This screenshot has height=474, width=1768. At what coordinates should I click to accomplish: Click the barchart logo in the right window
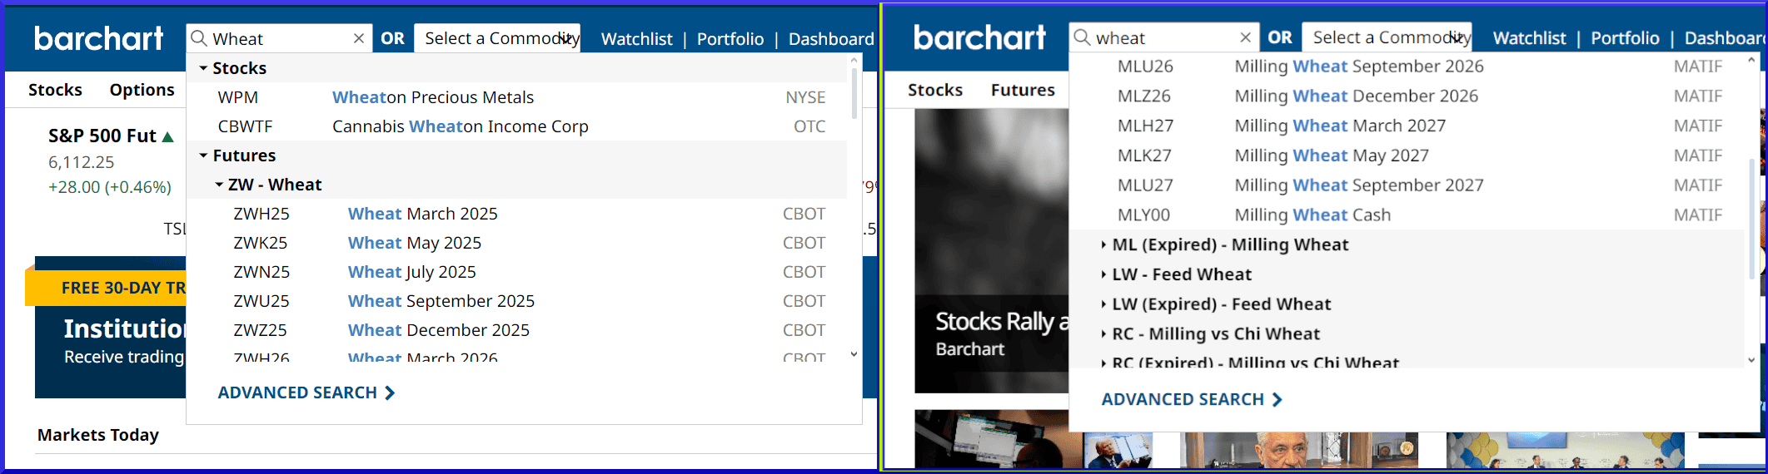click(x=979, y=37)
